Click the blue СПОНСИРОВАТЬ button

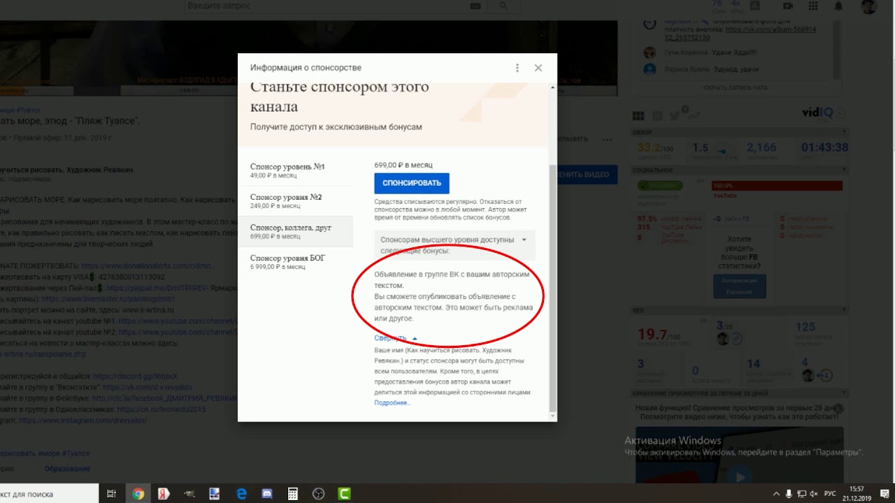tap(412, 183)
